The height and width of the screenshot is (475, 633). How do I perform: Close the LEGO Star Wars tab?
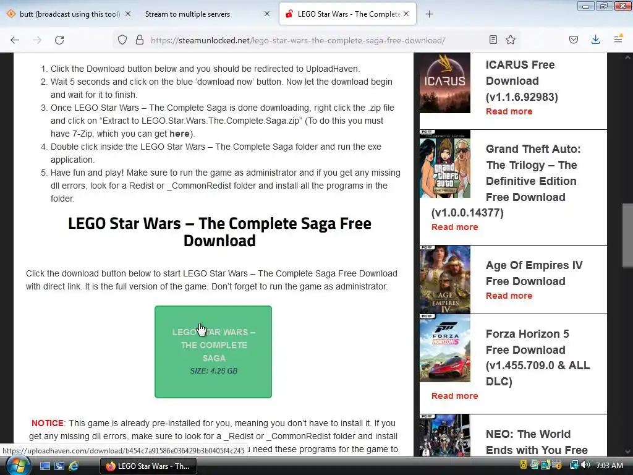tap(406, 14)
